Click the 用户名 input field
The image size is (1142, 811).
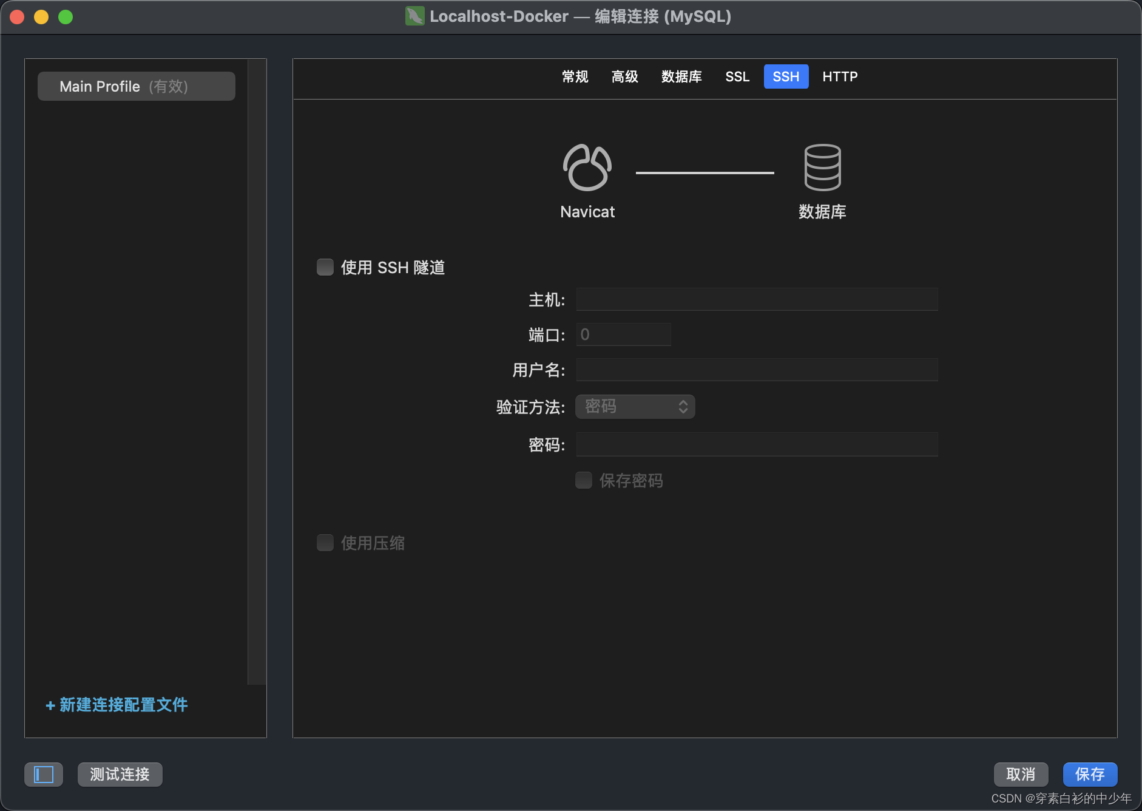(757, 370)
